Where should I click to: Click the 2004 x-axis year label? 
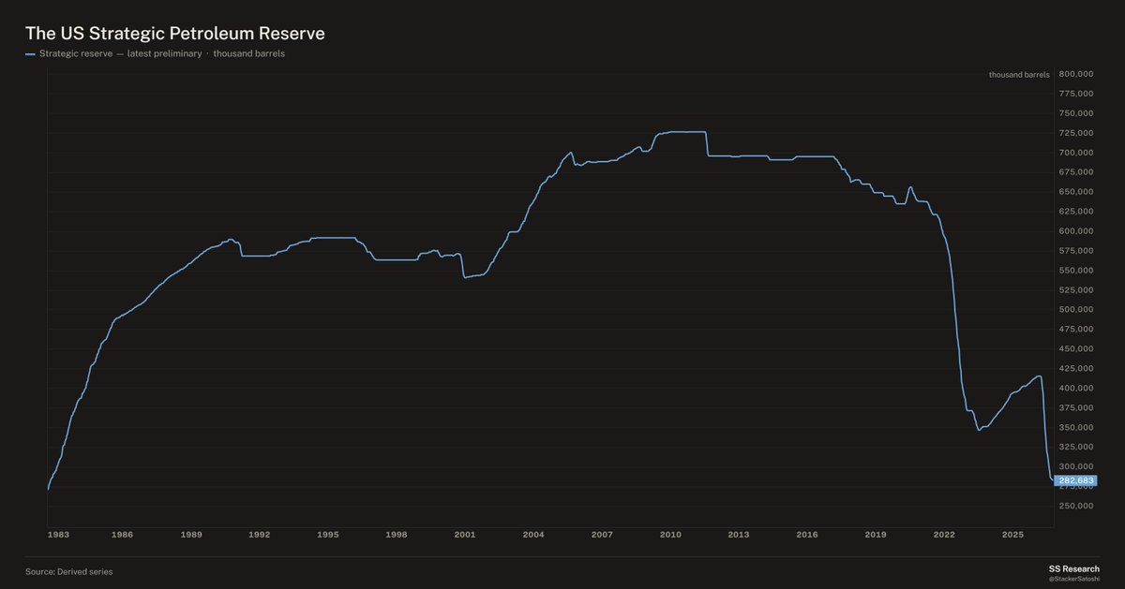[x=533, y=535]
